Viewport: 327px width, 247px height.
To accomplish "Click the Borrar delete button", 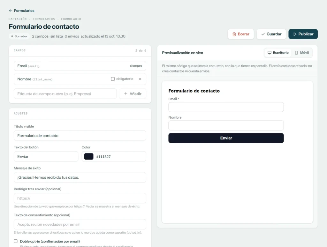I will [241, 34].
